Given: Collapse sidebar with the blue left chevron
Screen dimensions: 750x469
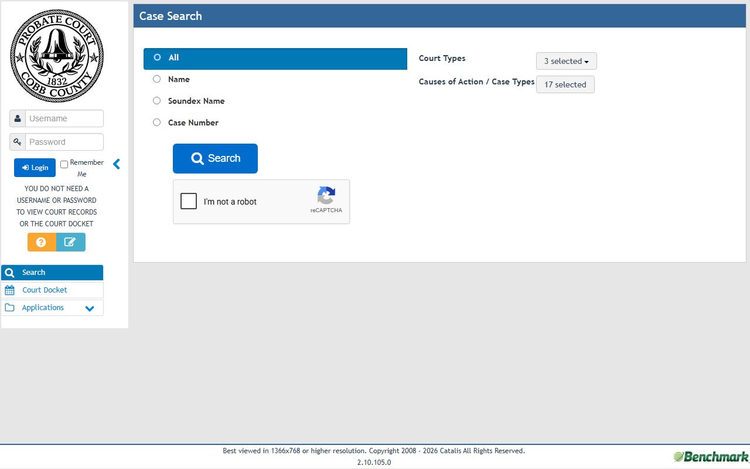Looking at the screenshot, I should [116, 164].
